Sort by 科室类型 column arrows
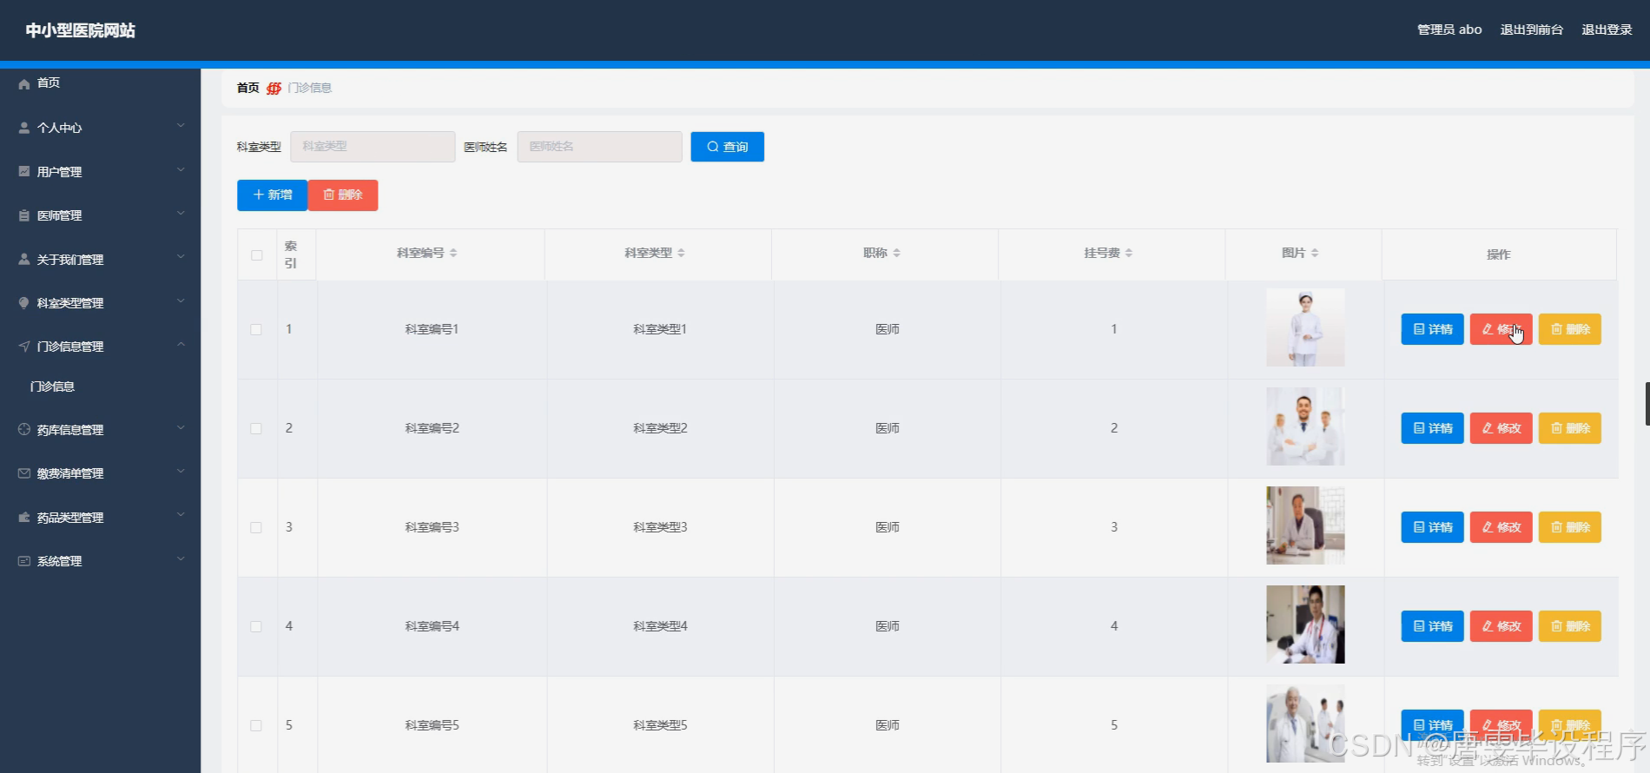 (x=681, y=253)
